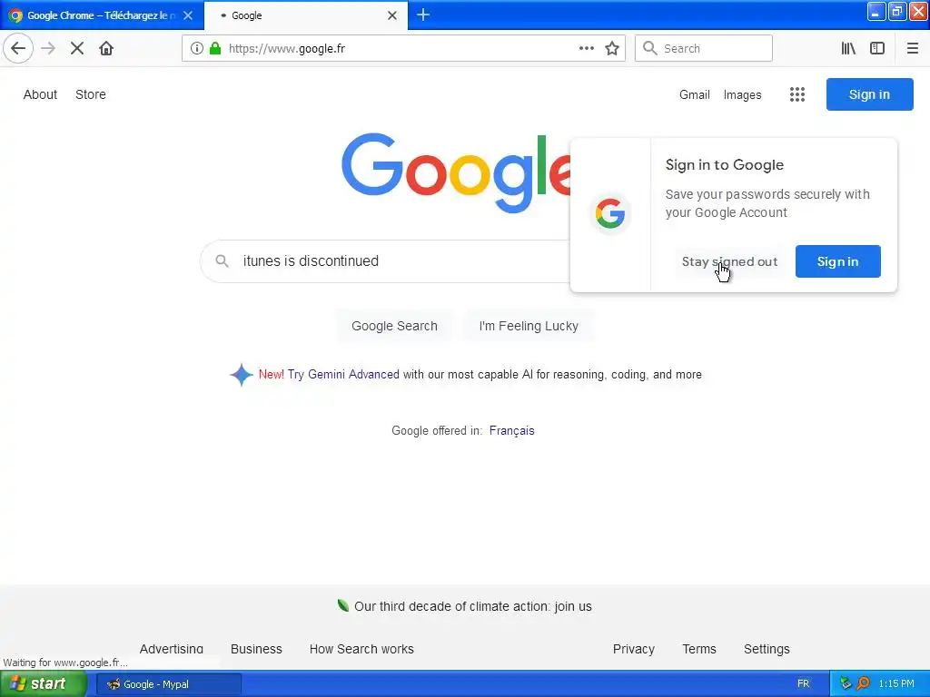The width and height of the screenshot is (930, 697).
Task: Close the Google tab
Action: tap(392, 15)
